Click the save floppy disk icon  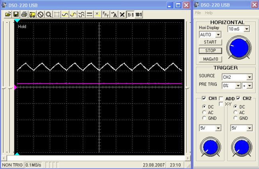(x=16, y=14)
